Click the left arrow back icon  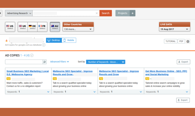1,13
